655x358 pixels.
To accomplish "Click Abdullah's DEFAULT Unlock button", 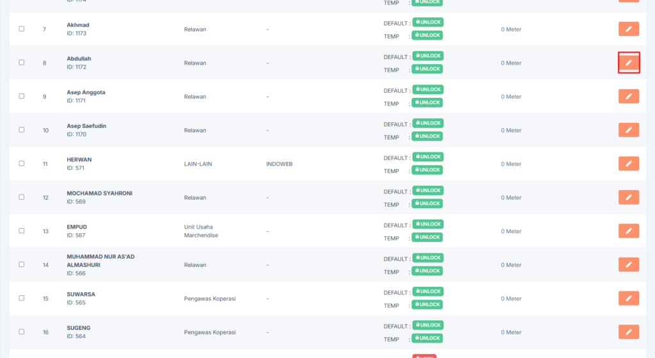I will (x=427, y=56).
